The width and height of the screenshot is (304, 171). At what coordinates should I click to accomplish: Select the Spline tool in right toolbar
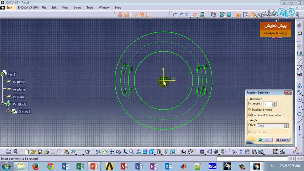point(299,107)
